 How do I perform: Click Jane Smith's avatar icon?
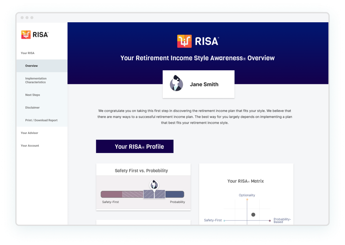(176, 84)
